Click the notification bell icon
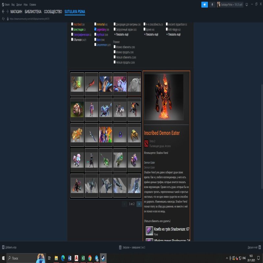 (212, 4)
